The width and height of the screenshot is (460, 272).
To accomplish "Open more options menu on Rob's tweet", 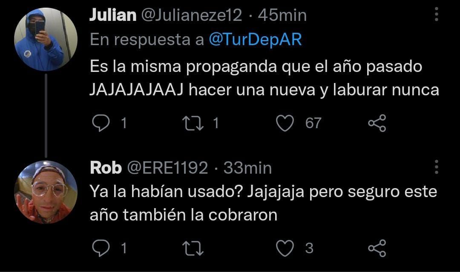I will click(437, 167).
